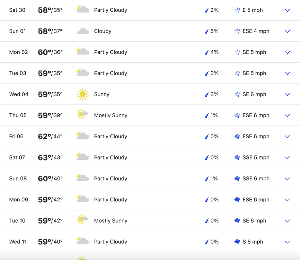Click the 62°/44° temperature for Fri 06

click(50, 137)
